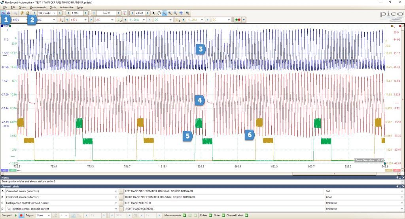Decrease the 100 ms/div timebase
The image size is (405, 219).
tap(34, 13)
